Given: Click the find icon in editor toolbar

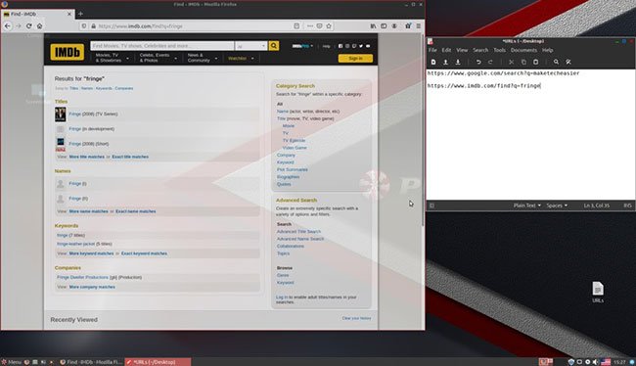Looking at the screenshot, I should click(556, 62).
